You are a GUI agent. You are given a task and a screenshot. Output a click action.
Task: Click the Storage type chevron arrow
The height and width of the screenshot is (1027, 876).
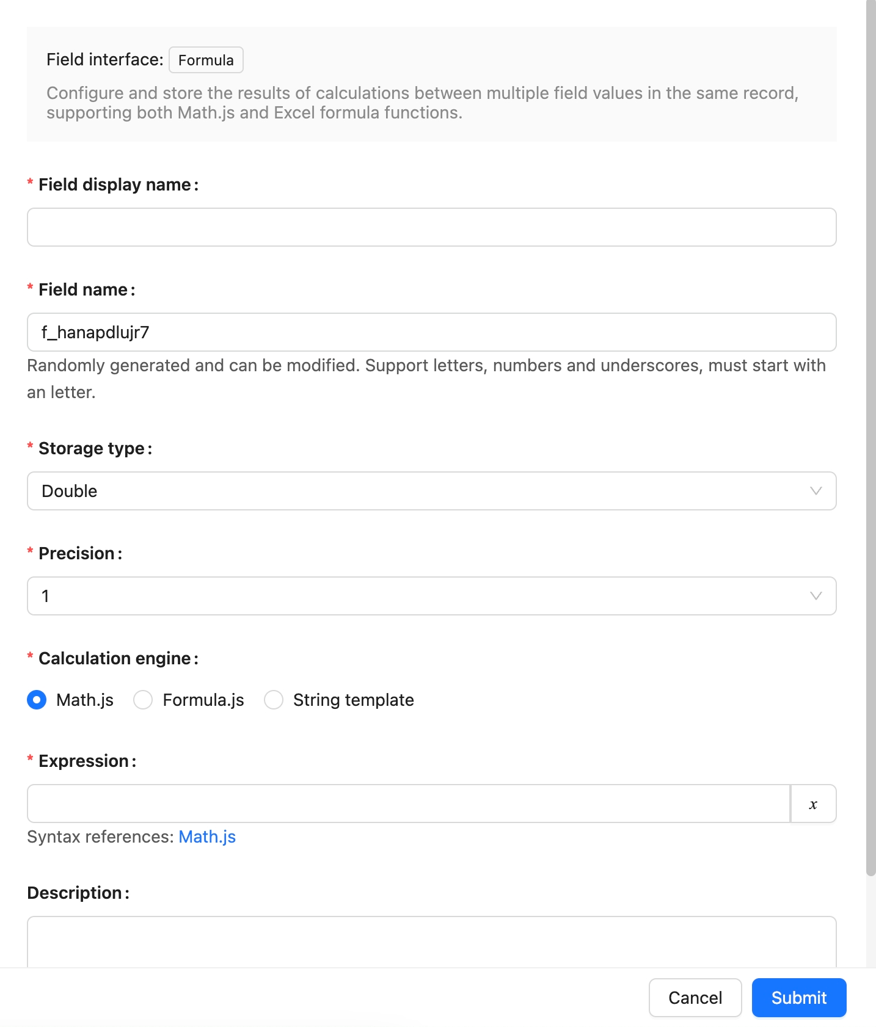(x=816, y=491)
